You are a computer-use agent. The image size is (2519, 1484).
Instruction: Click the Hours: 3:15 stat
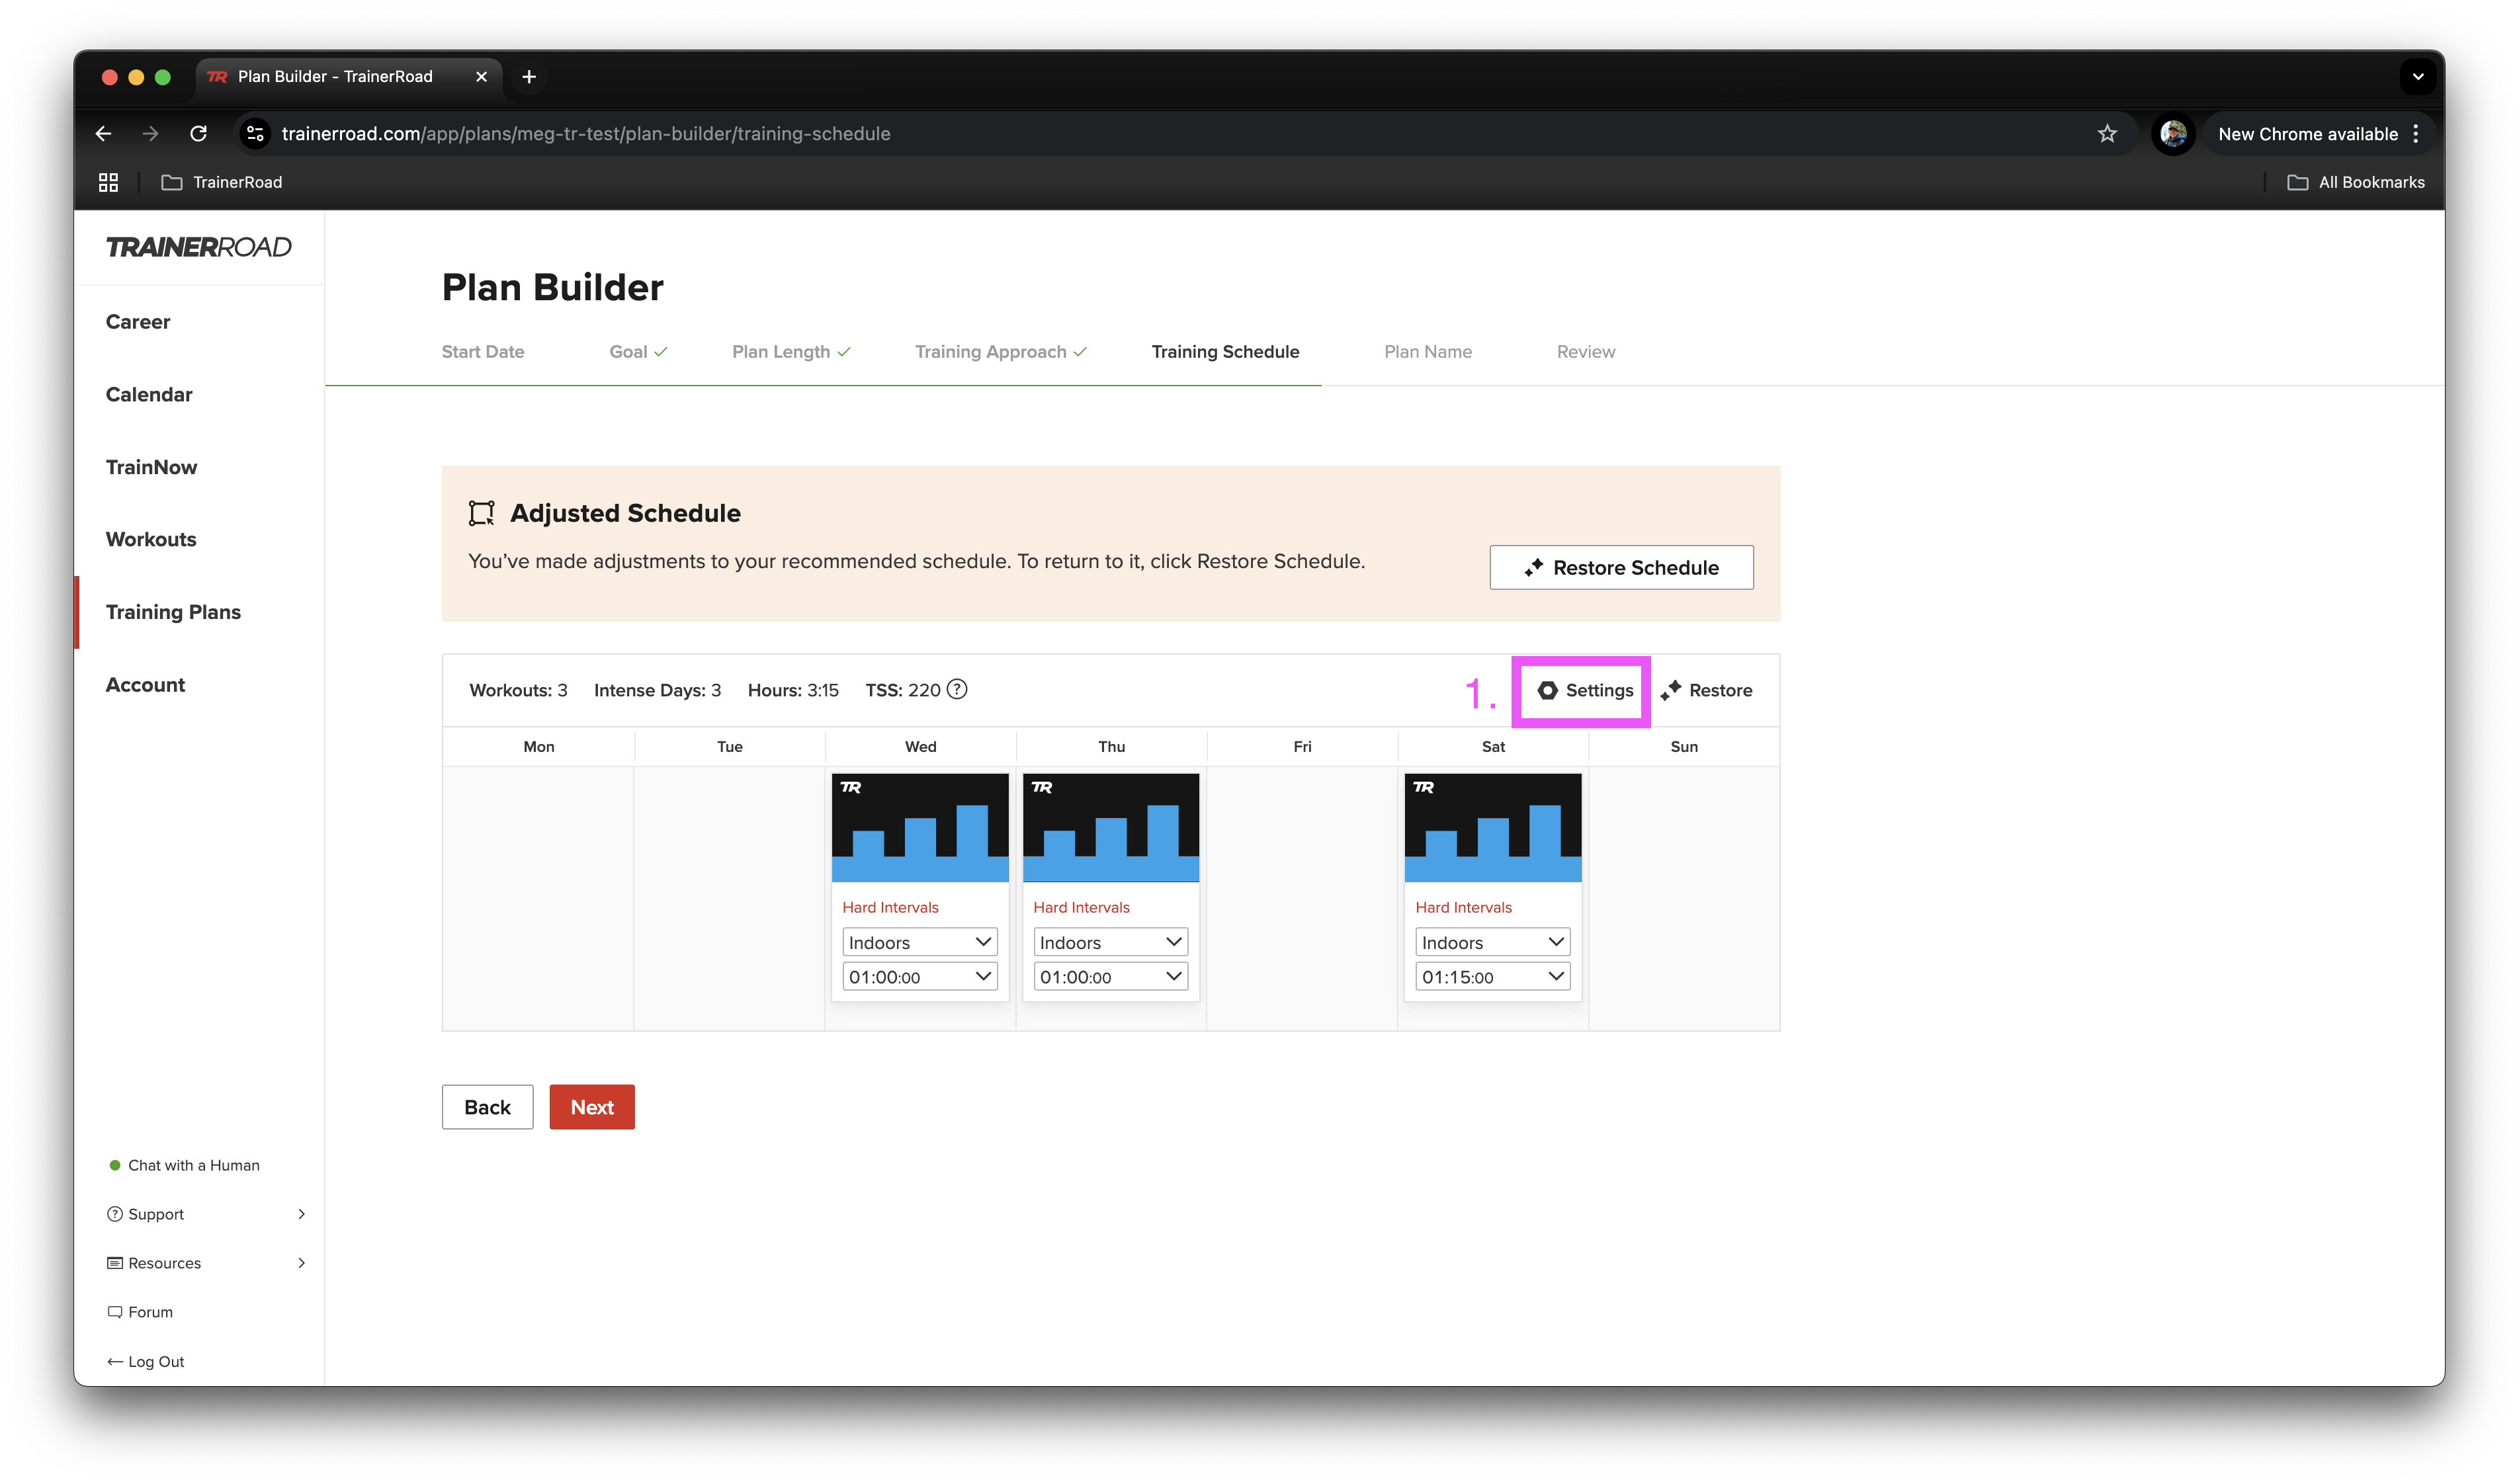click(x=793, y=690)
